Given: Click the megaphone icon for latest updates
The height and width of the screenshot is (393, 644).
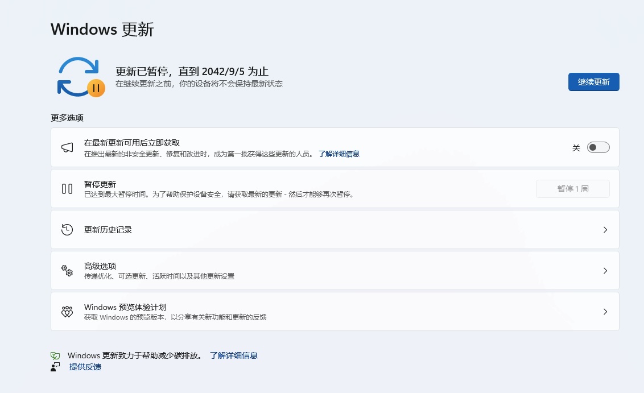Looking at the screenshot, I should click(x=67, y=147).
